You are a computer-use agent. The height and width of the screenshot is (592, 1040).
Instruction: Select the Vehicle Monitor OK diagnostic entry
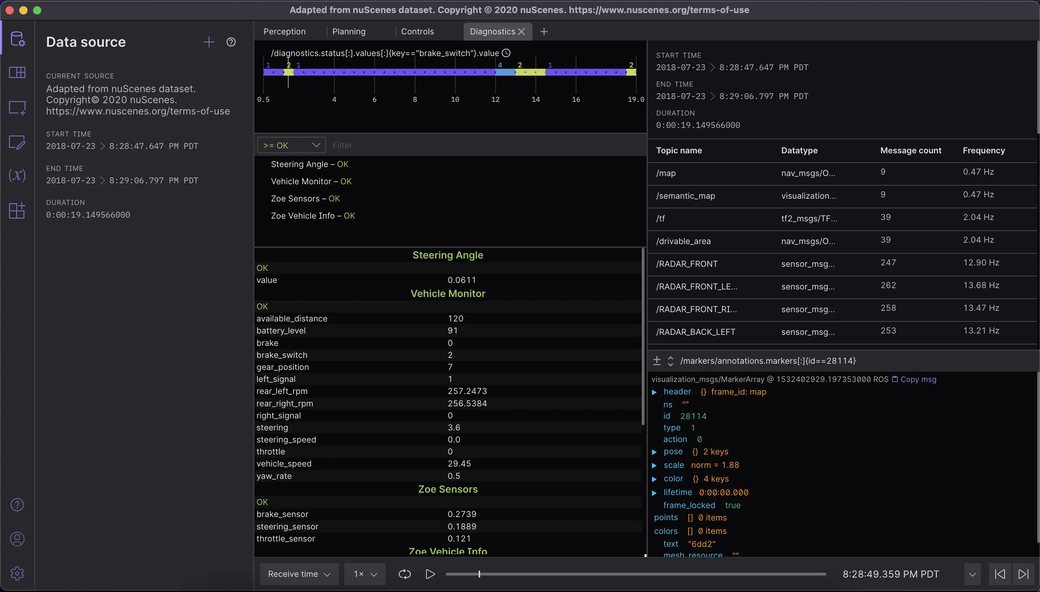(x=311, y=181)
